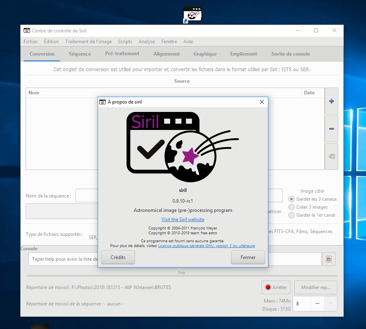
Task: Open the GNU public licence link
Action: point(207,246)
